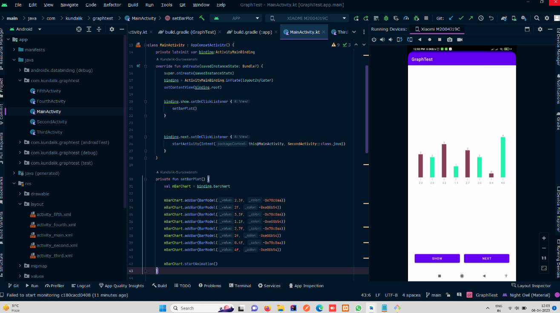Toggle the Profiler tool window
The width and height of the screenshot is (560, 313).
pyautogui.click(x=54, y=286)
